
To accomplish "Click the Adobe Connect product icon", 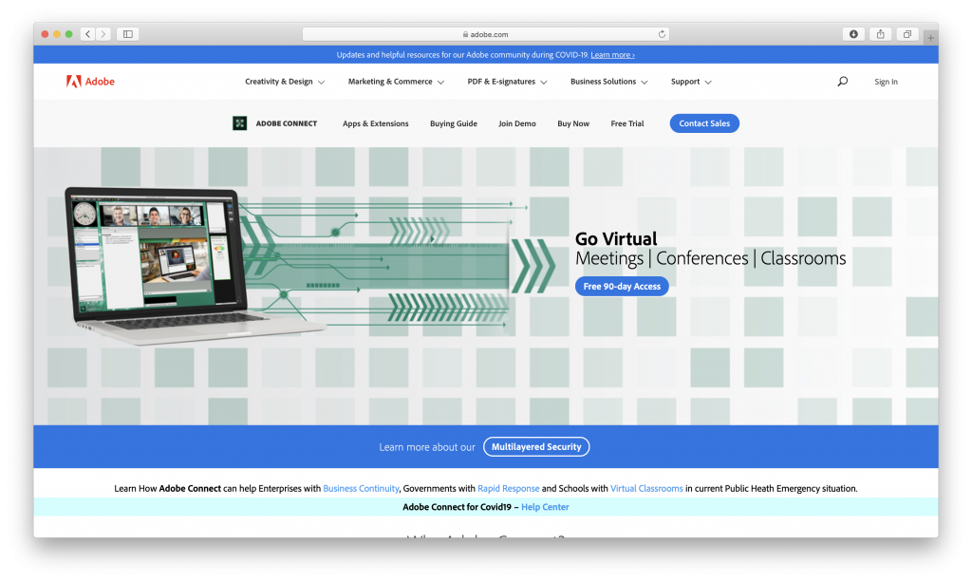I will (x=239, y=123).
